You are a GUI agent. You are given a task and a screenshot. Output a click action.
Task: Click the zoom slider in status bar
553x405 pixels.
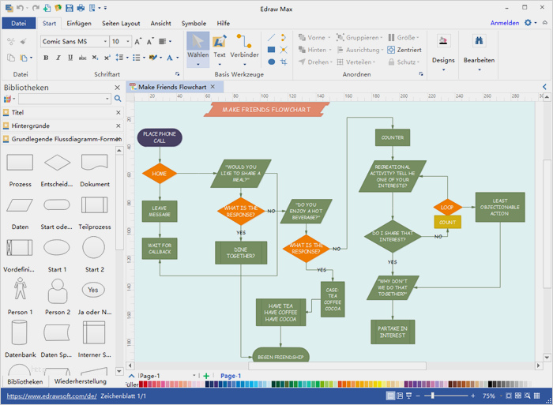450,396
